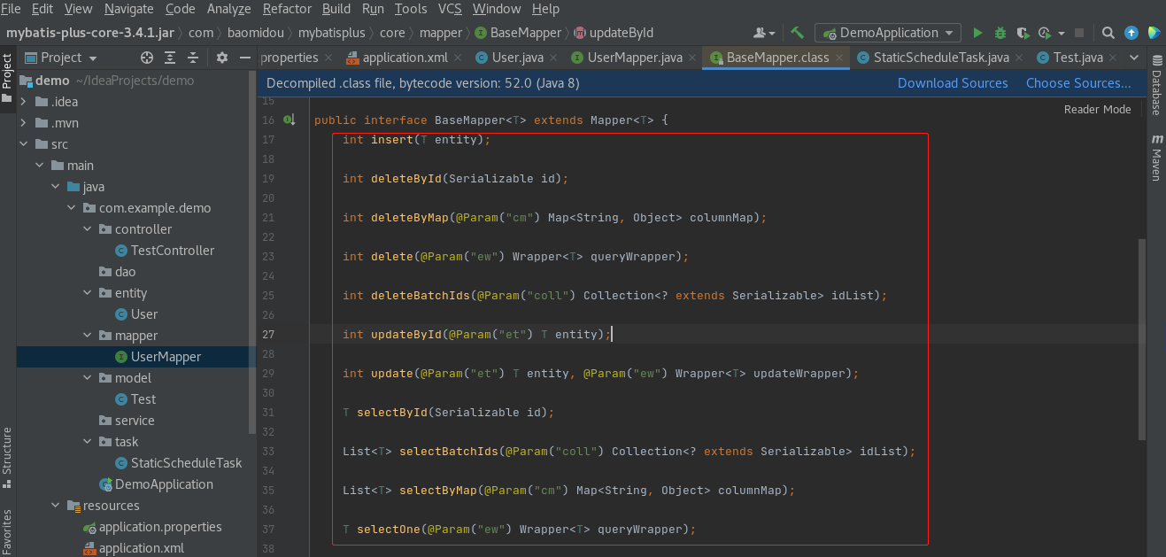Toggle Reader Mode in editor
Image resolution: width=1166 pixels, height=557 pixels.
point(1098,110)
